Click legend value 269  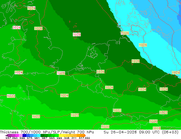tap(22, 138)
